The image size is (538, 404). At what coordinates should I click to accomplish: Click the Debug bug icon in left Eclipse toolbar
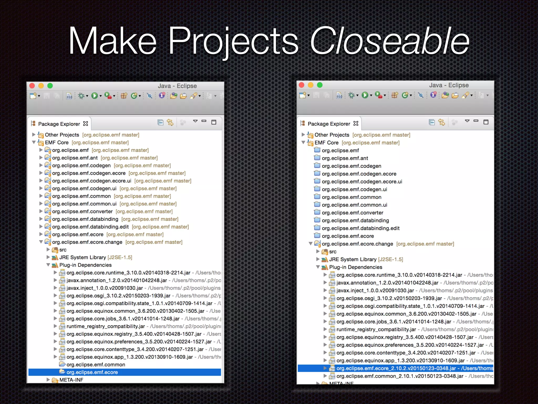point(81,96)
